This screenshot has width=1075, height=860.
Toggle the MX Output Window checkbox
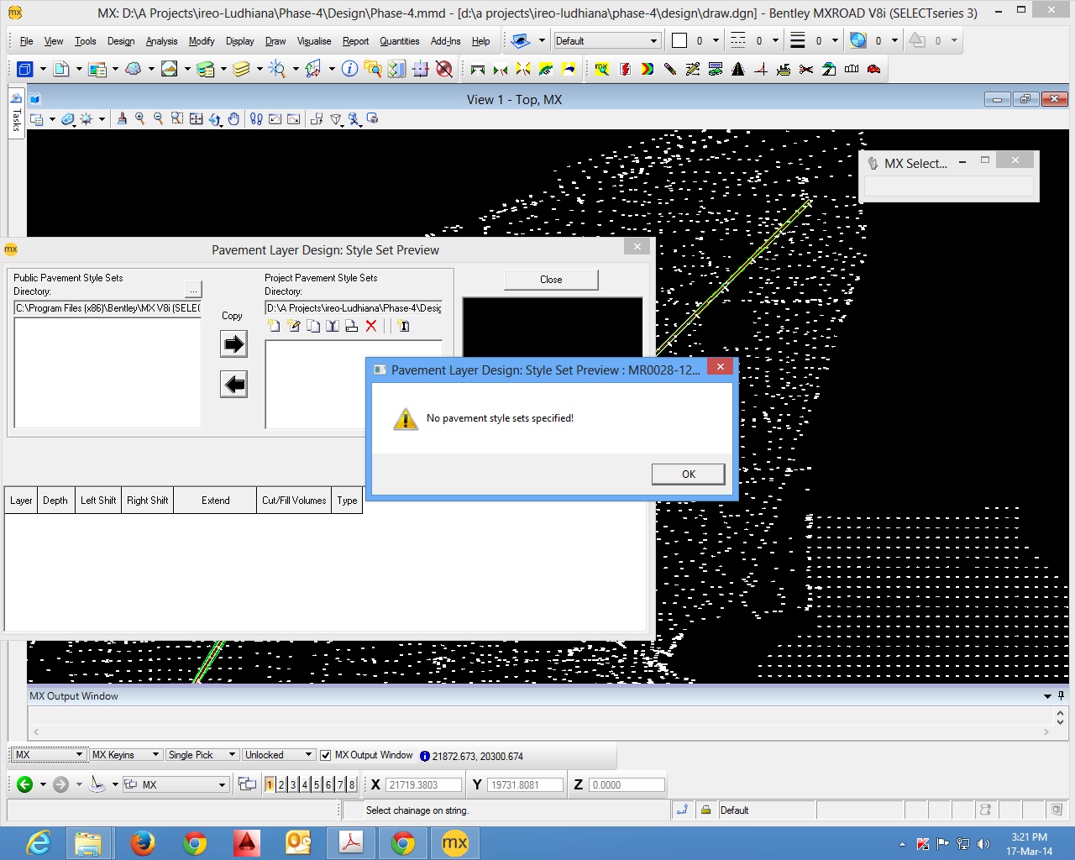pos(325,755)
